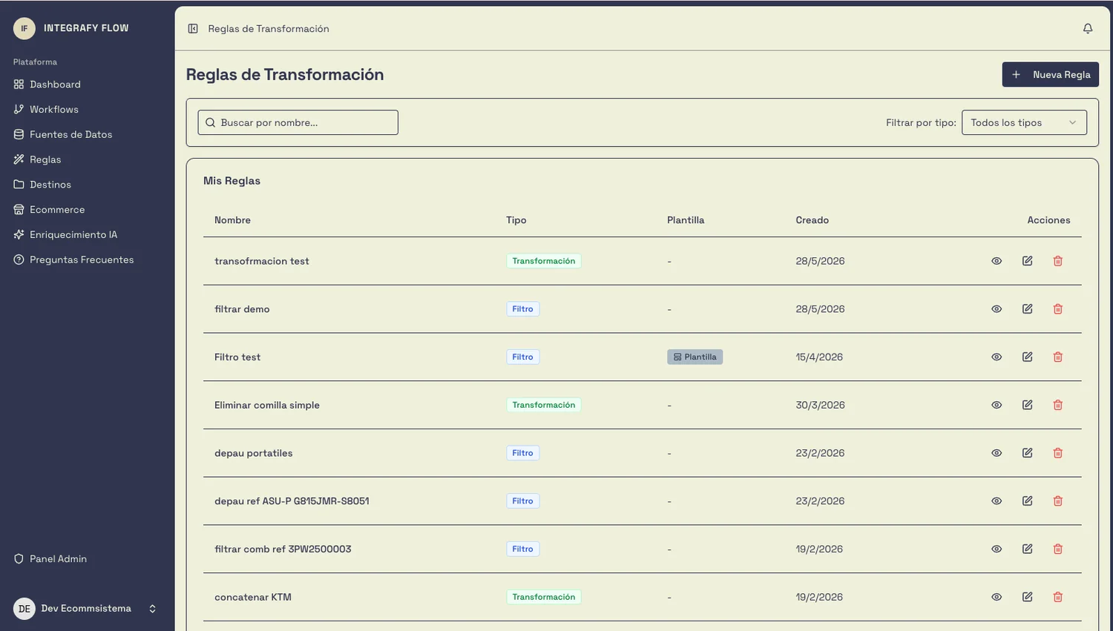Open the 'Todos los tipos' filter dropdown
Image resolution: width=1113 pixels, height=631 pixels.
1024,122
